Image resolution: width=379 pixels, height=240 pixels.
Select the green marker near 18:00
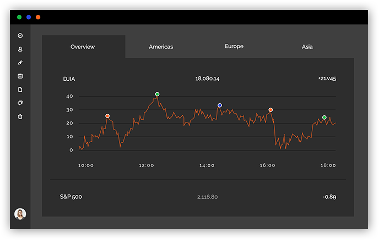point(324,118)
